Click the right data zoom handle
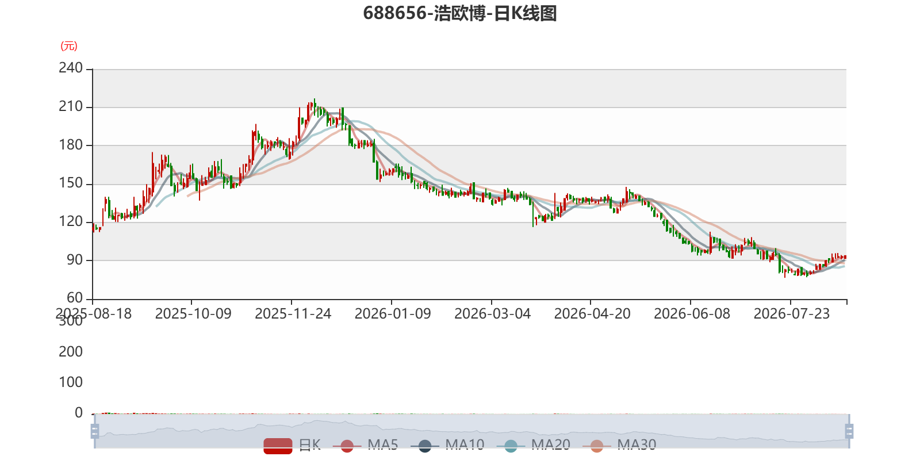The image size is (920, 460). tap(849, 431)
